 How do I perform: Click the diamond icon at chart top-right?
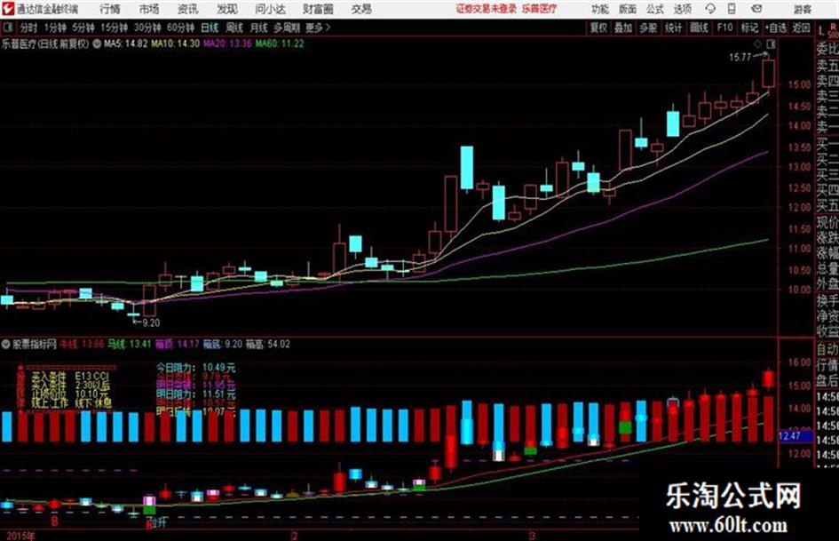[x=757, y=44]
